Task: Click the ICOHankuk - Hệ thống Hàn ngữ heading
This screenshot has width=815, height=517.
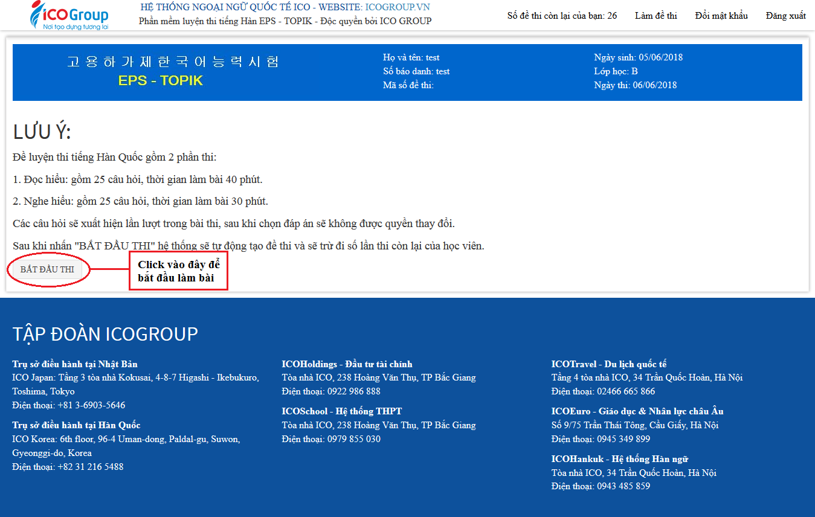Action: [620, 459]
